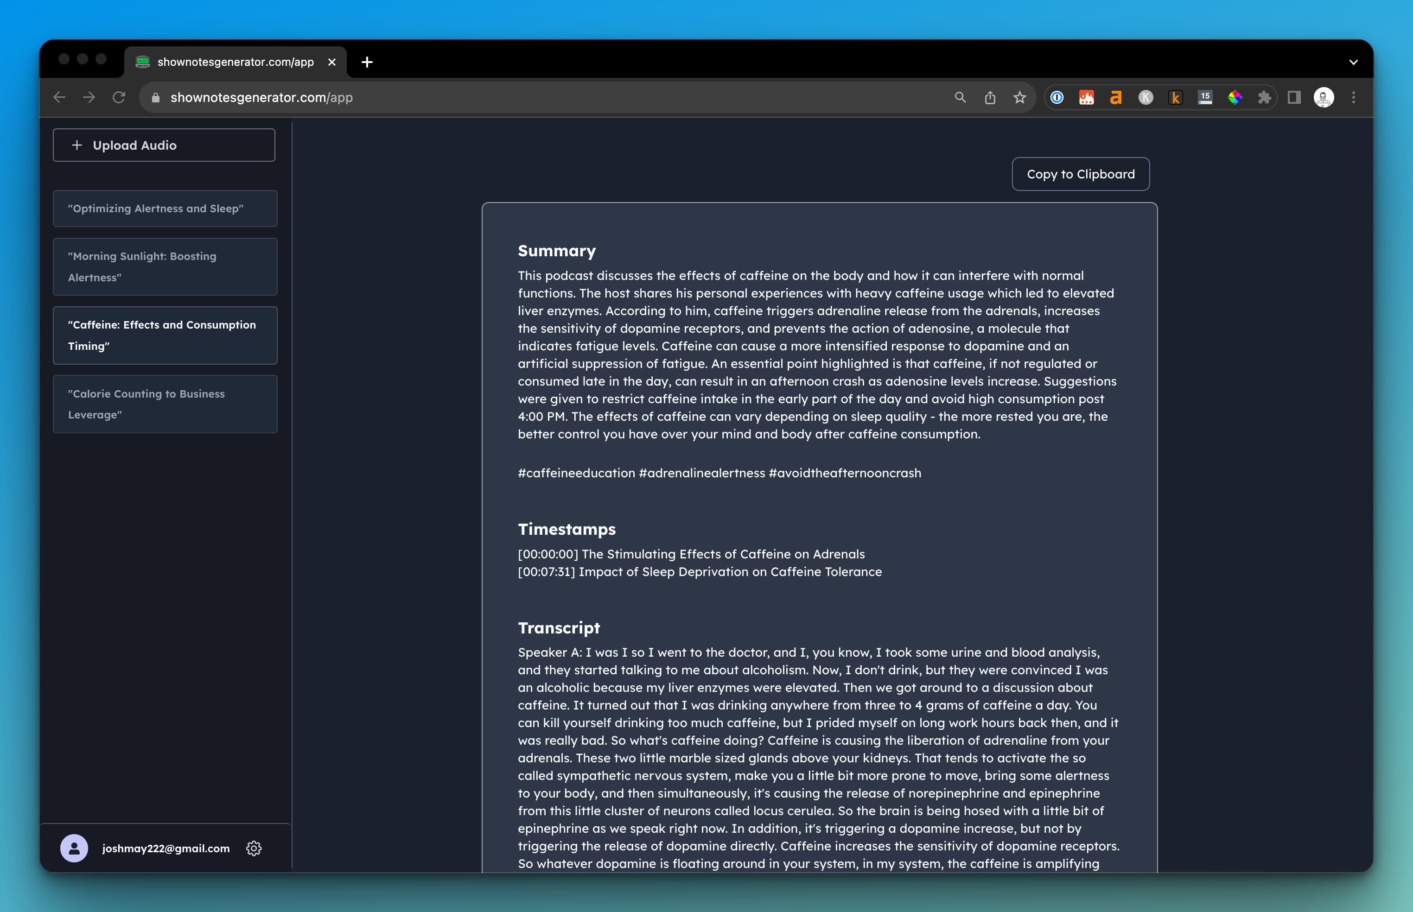Reload the page with refresh icon

coord(119,97)
